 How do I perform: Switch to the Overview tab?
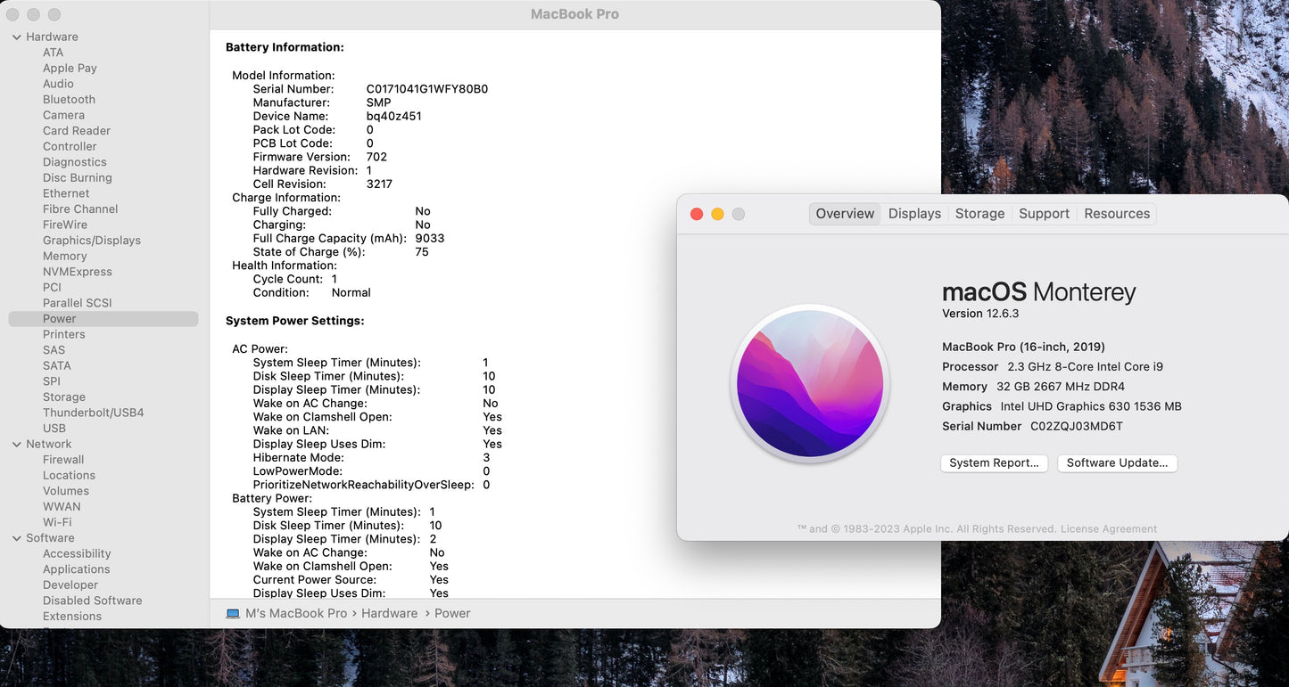pyautogui.click(x=845, y=214)
